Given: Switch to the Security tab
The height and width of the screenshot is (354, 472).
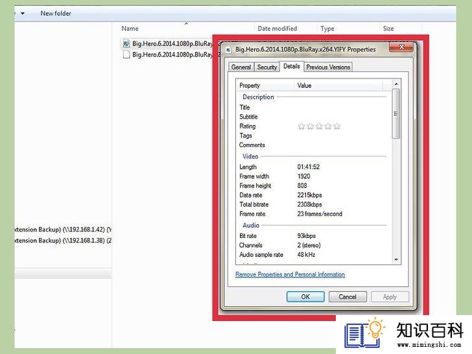Looking at the screenshot, I should click(x=266, y=67).
